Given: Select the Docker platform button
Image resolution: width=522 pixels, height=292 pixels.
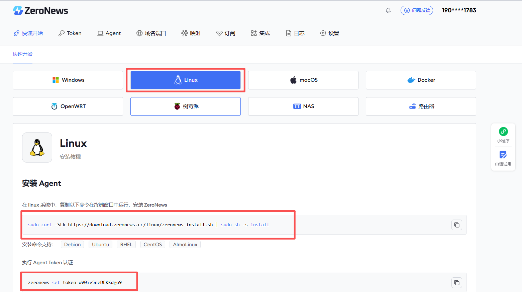Looking at the screenshot, I should pos(421,80).
